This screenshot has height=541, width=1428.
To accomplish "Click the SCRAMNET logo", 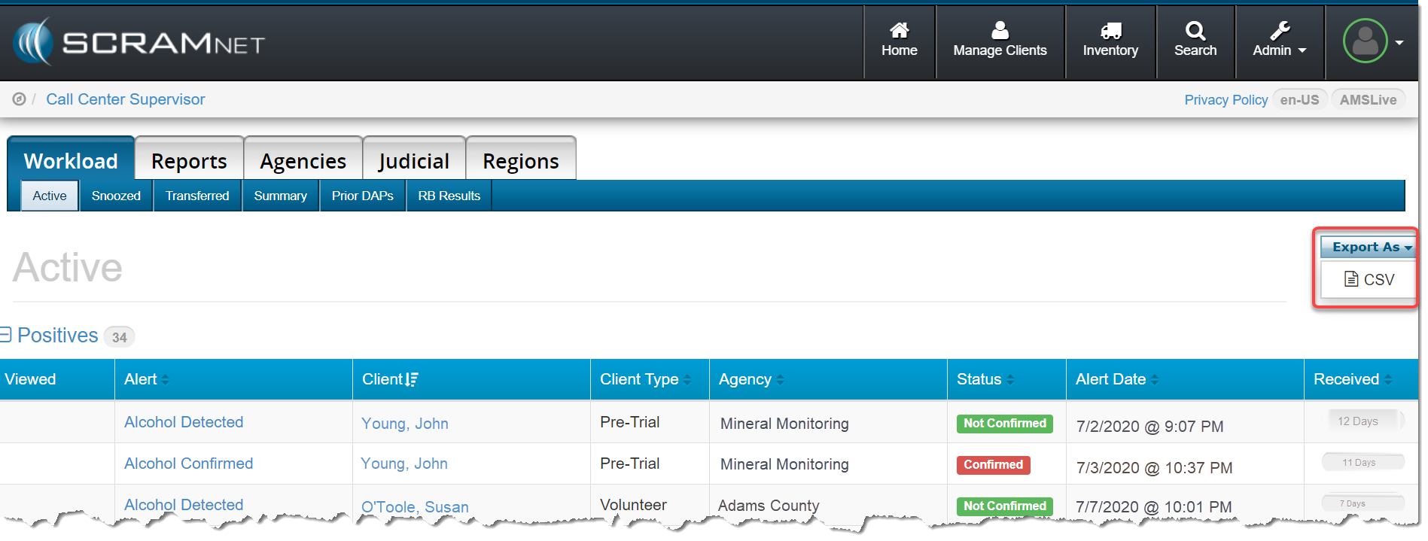I will pos(139,42).
